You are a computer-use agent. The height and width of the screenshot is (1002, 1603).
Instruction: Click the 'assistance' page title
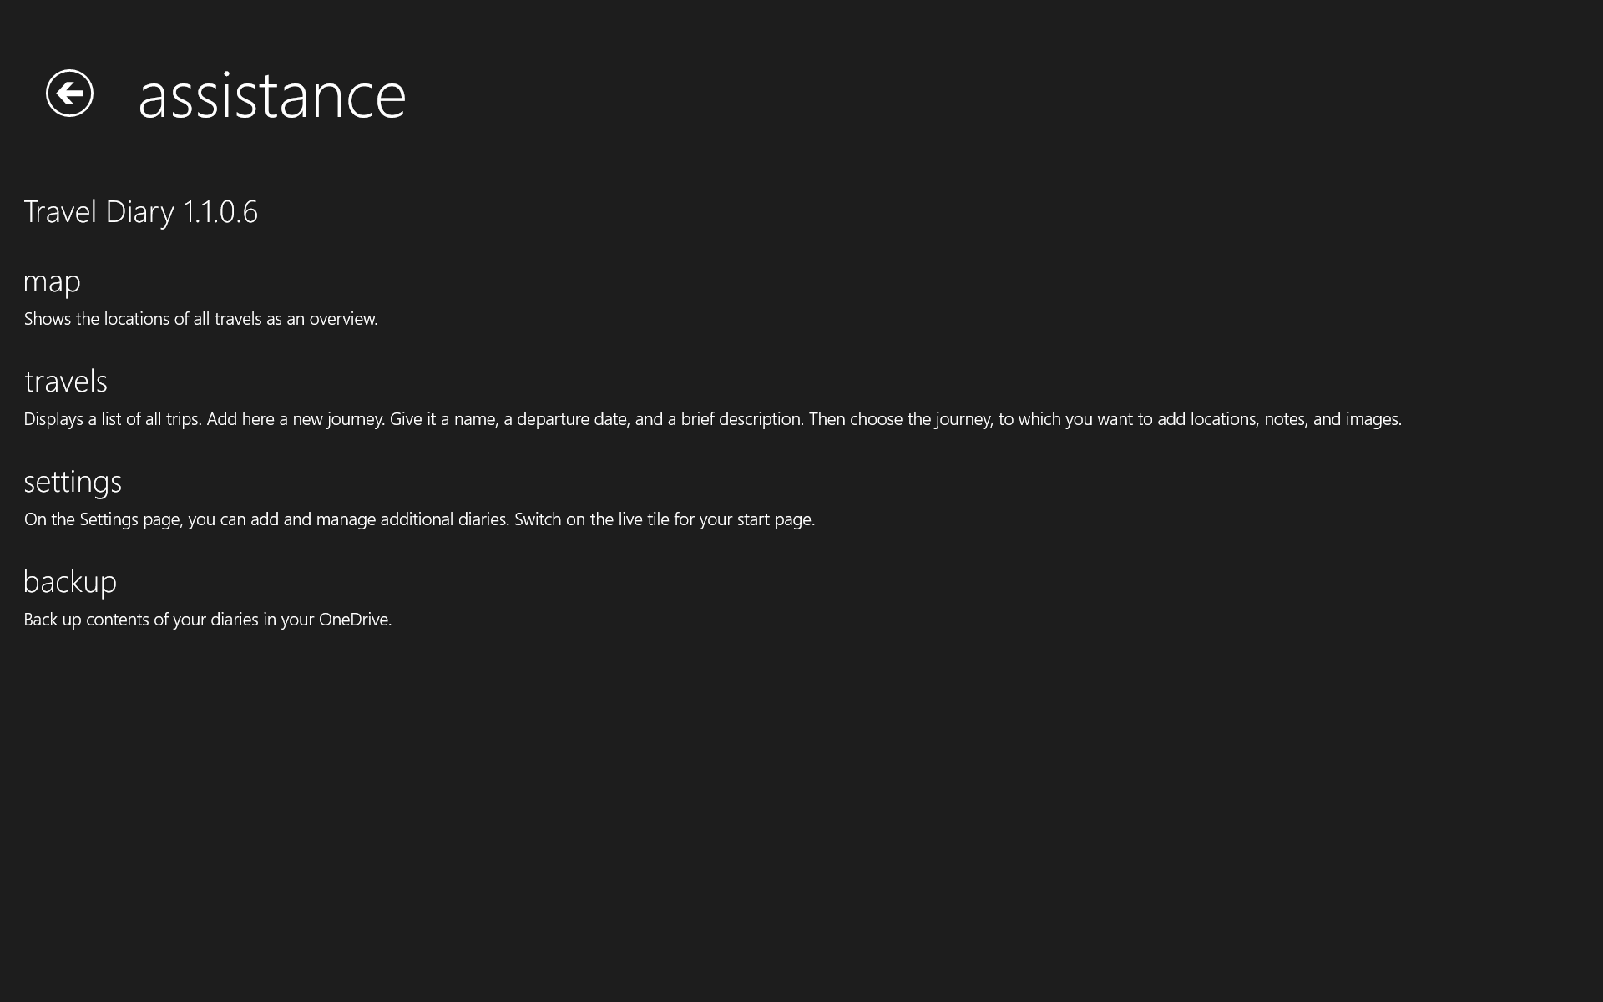click(x=271, y=95)
